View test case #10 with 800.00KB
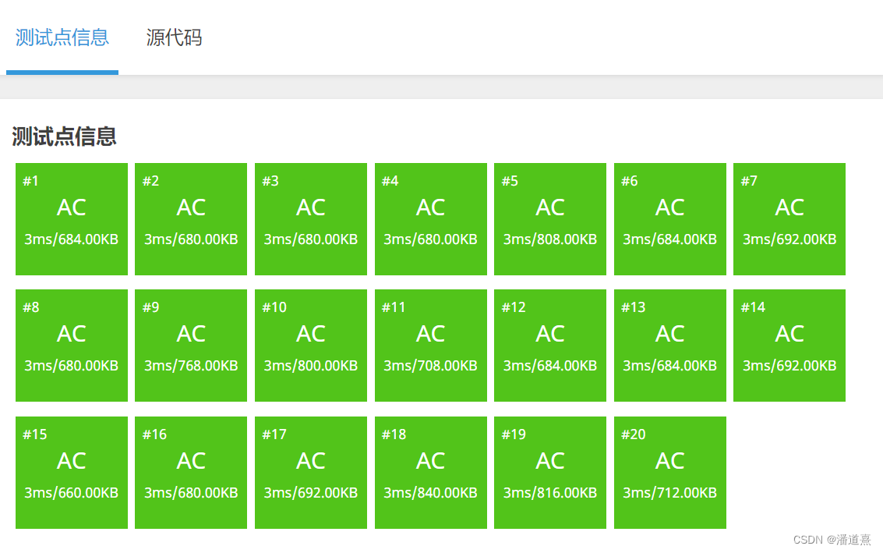The width and height of the screenshot is (883, 553). point(311,346)
